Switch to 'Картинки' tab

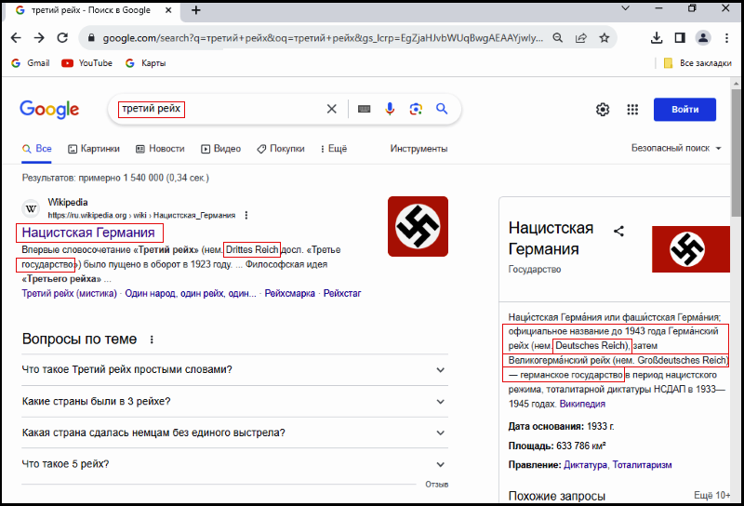(x=94, y=149)
